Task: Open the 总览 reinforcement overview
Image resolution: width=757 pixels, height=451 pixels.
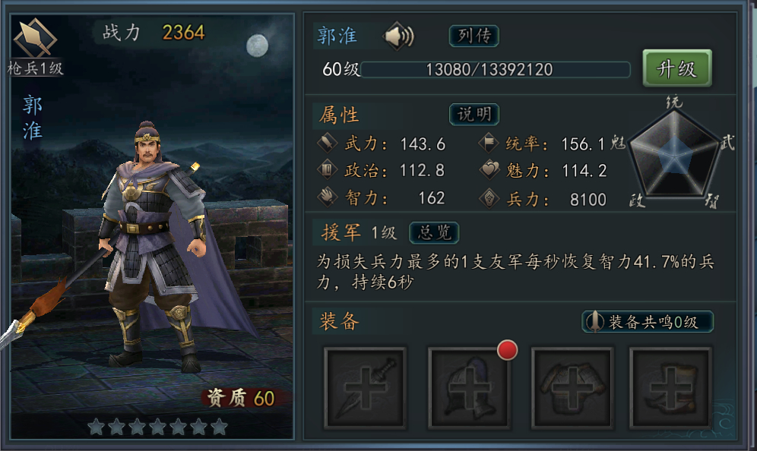Action: click(434, 233)
